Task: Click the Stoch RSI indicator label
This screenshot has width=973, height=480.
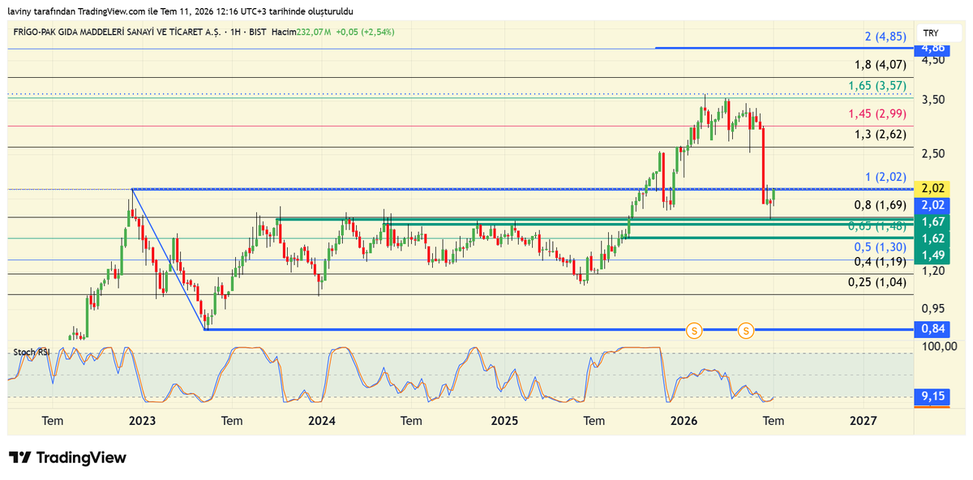Action: click(x=31, y=352)
